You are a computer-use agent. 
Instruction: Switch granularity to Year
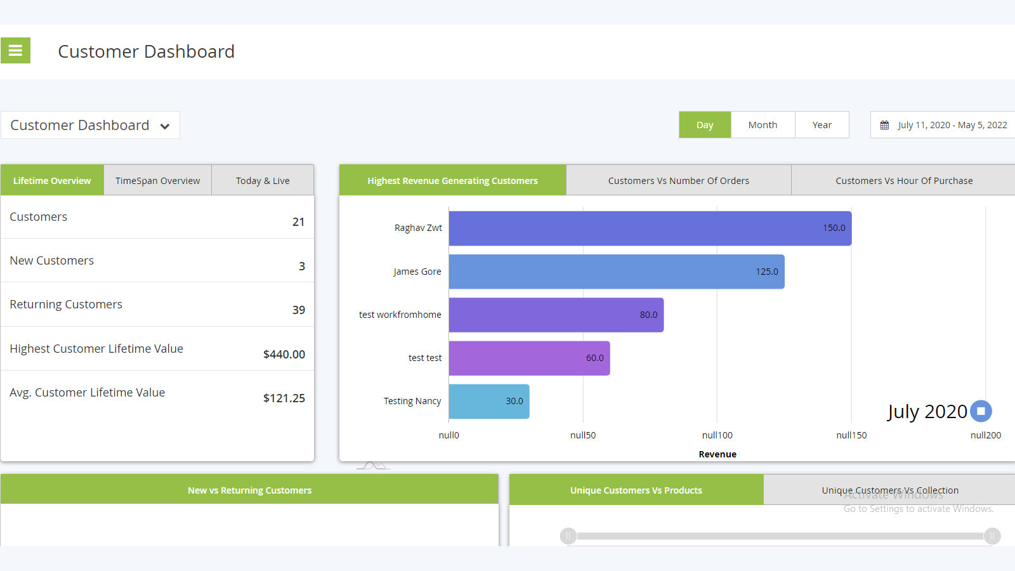click(822, 125)
